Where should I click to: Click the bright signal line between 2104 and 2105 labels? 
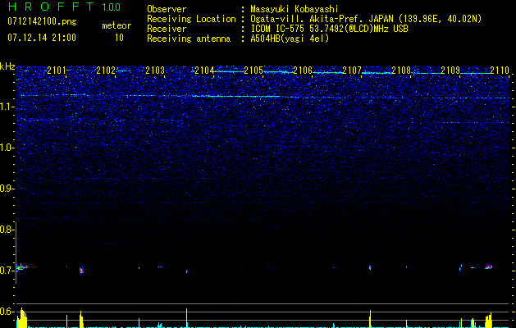pos(229,71)
